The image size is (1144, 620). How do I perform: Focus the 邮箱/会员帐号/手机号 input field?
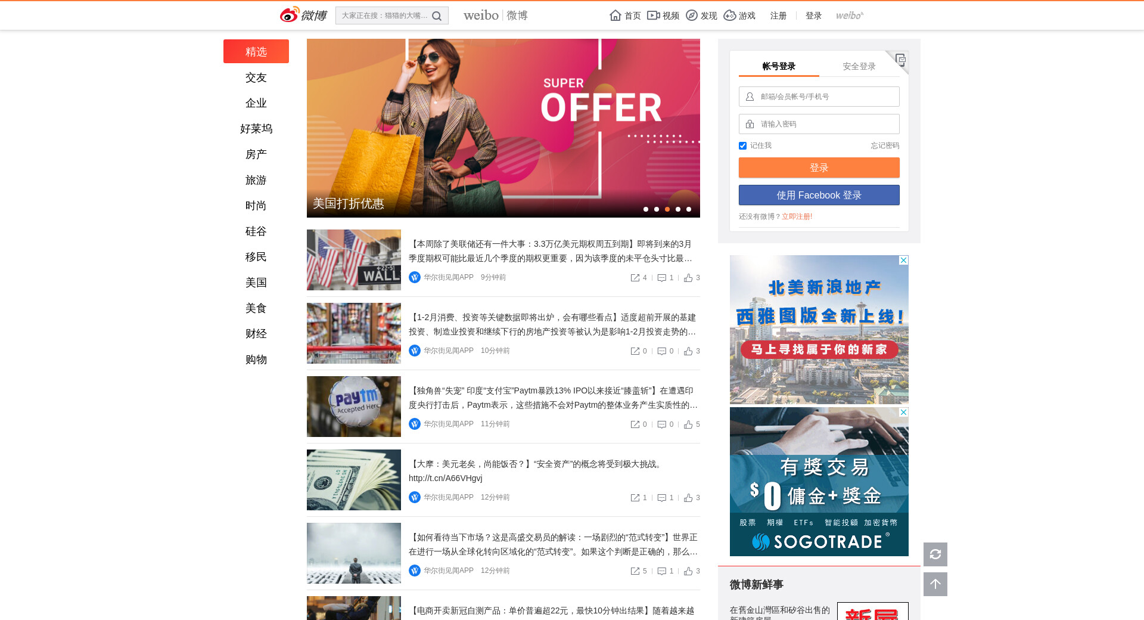coord(819,97)
